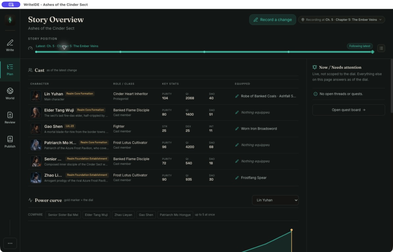This screenshot has width=393, height=252.
Task: Click Gao Shen's avatar thumbnail
Action: 36,129
